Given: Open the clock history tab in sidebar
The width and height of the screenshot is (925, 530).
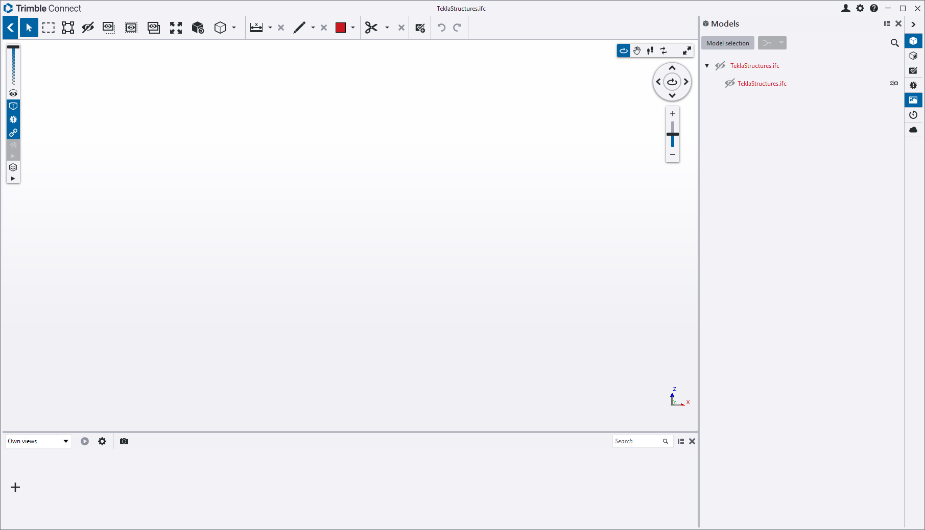Looking at the screenshot, I should [x=913, y=115].
